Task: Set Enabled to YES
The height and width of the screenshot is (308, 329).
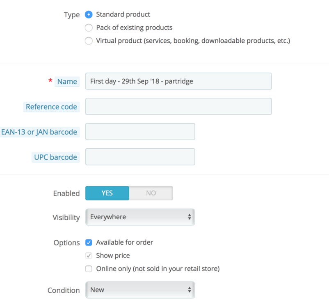Action: click(107, 193)
